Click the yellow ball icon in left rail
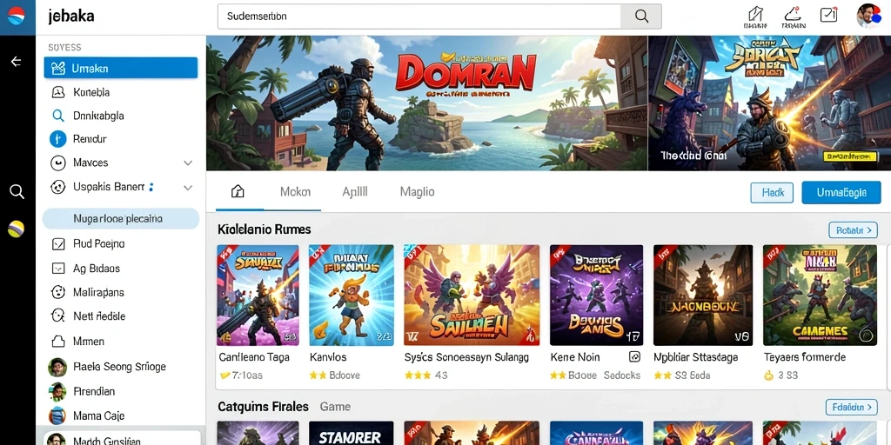Viewport: 891px width, 445px height. (16, 229)
